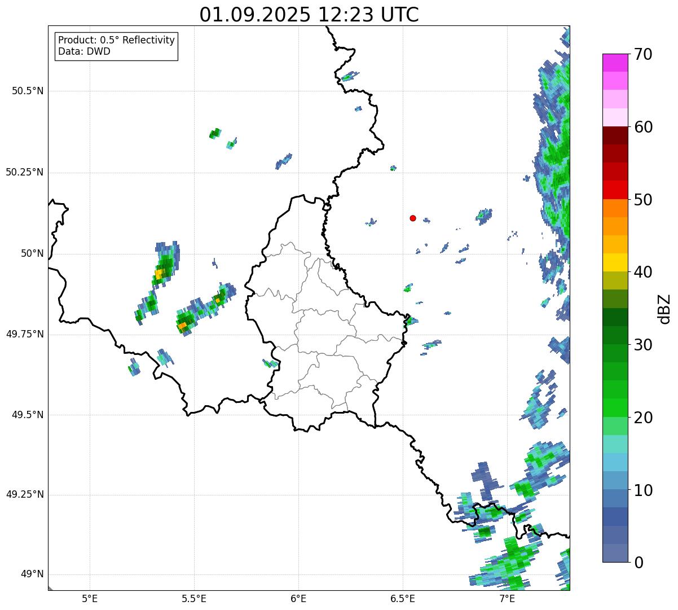Click the 49.25°N latitude label
The width and height of the screenshot is (678, 610).
tap(25, 495)
